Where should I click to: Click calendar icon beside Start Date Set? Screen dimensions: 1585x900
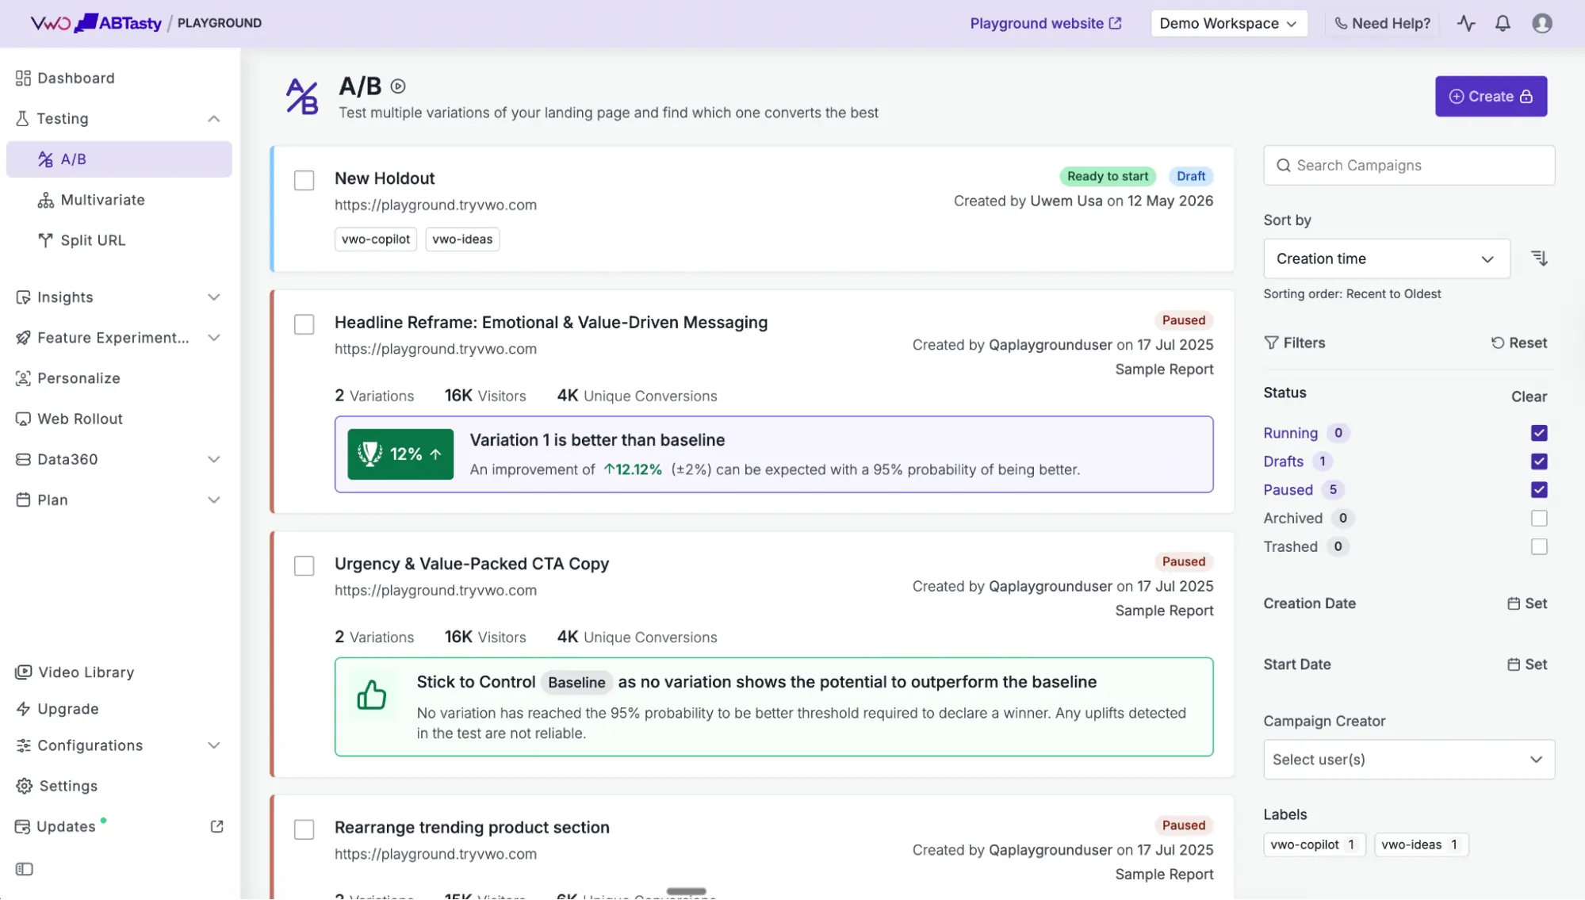1514,664
